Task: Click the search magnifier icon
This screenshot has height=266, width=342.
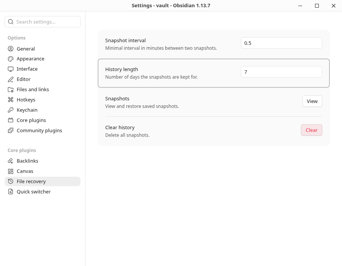Action: click(11, 22)
